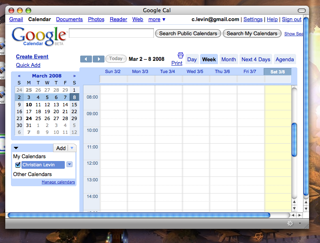Collapse the calendars panel with the black triangle
The width and height of the screenshot is (320, 243).
(x=16, y=148)
